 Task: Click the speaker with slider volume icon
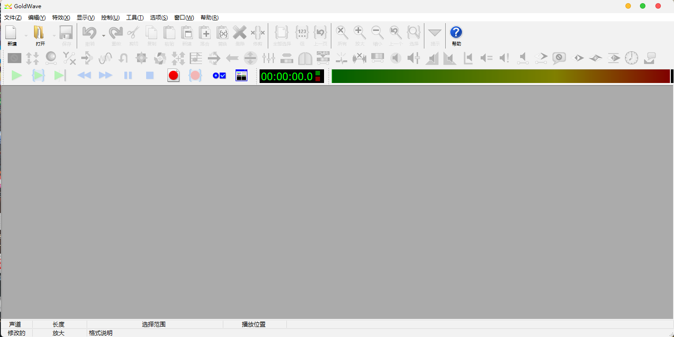(x=414, y=58)
